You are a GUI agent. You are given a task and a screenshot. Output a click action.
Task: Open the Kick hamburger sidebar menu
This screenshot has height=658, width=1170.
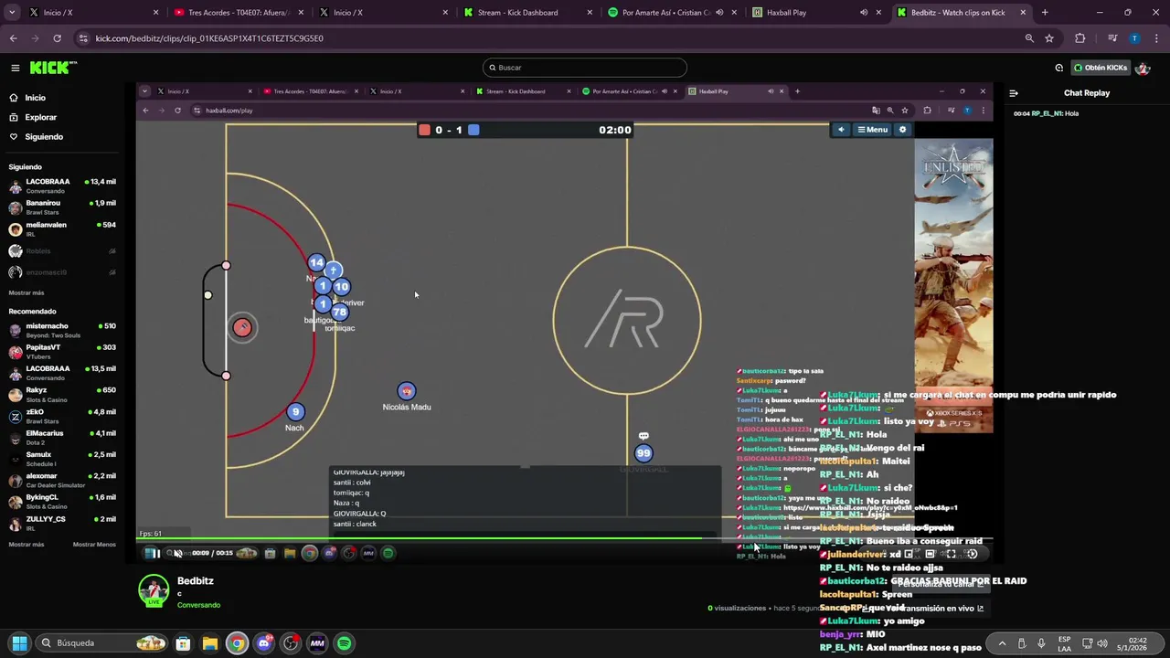tap(15, 68)
